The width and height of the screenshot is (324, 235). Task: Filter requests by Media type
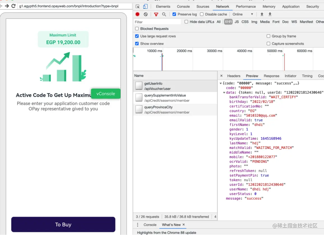(265, 22)
